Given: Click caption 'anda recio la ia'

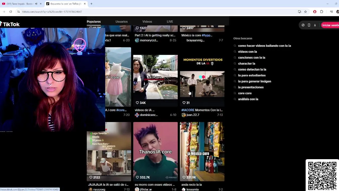Looking at the screenshot, I should (191, 185).
